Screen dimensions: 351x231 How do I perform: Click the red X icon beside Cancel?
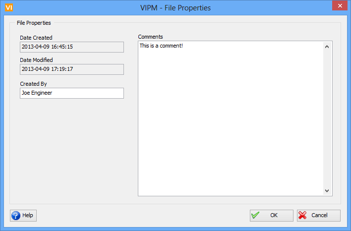(x=302, y=216)
